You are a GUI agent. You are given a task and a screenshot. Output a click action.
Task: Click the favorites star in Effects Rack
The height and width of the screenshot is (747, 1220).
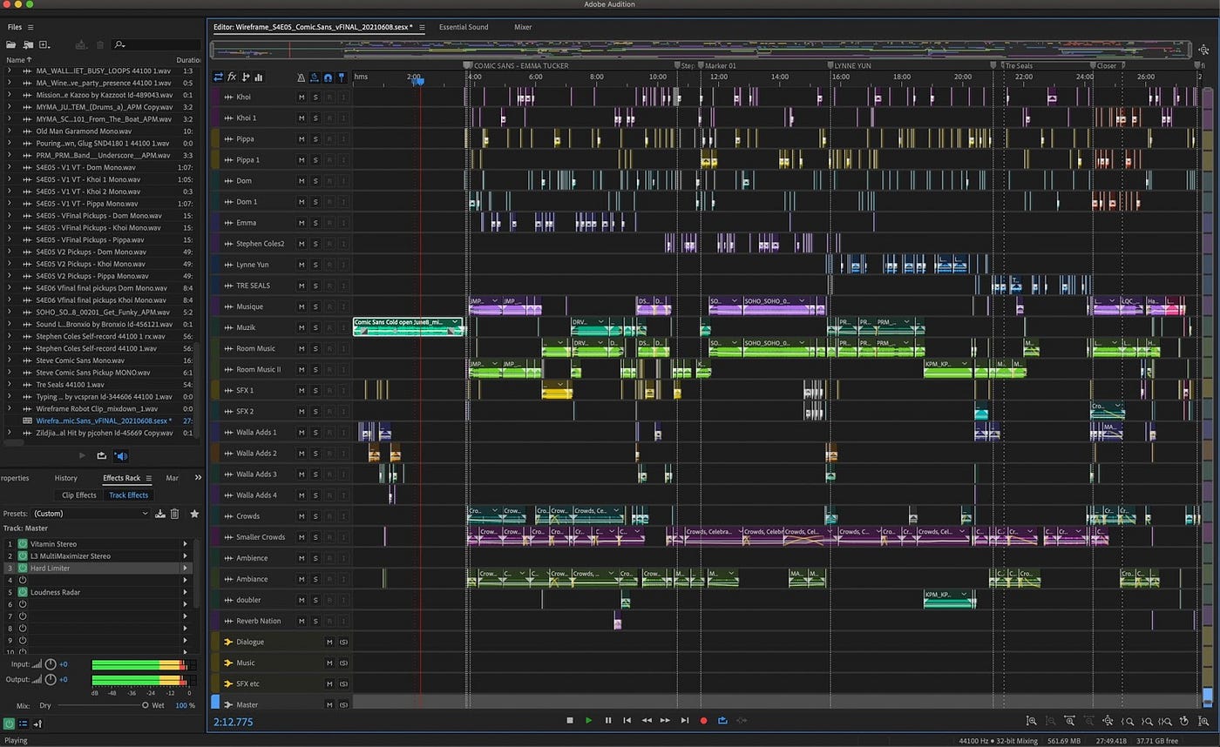click(194, 514)
